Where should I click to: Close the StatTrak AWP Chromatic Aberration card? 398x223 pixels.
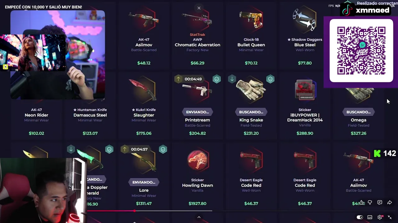click(199, 8)
